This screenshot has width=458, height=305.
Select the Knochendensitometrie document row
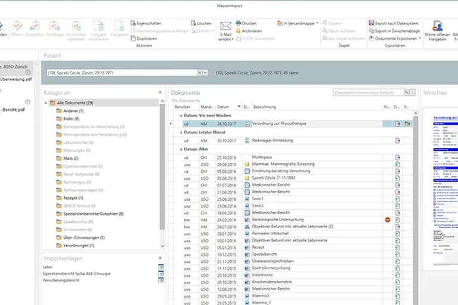(x=292, y=282)
